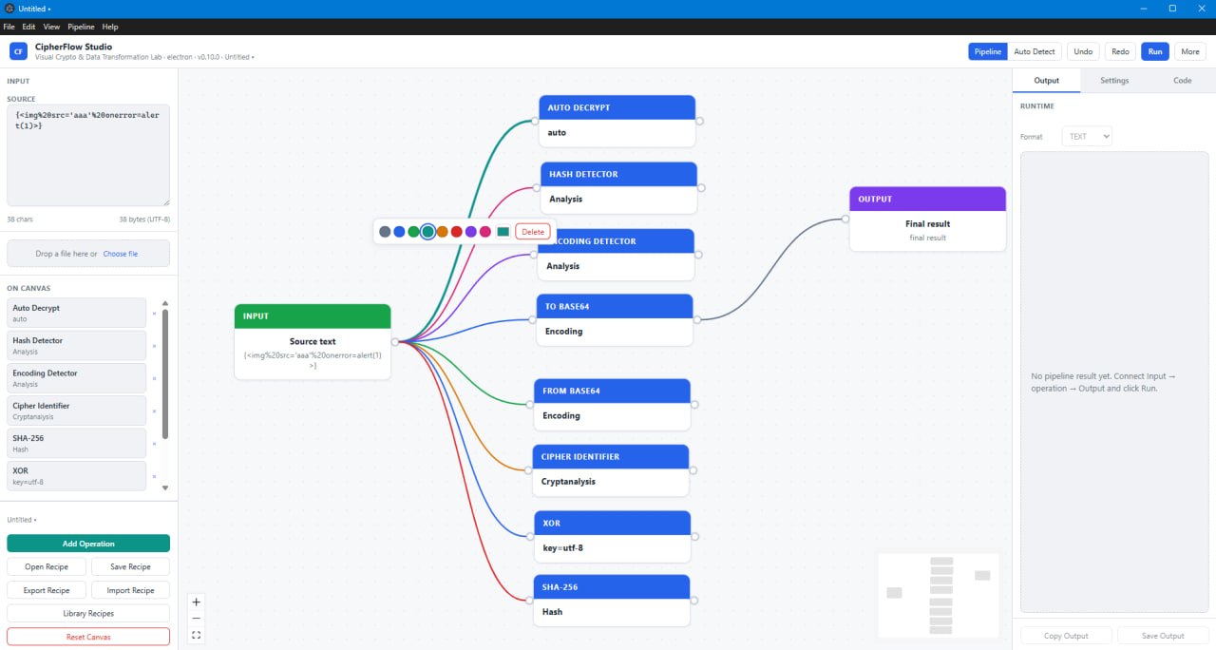Click the Undo button
Viewport: 1216px width, 650px height.
coord(1083,51)
